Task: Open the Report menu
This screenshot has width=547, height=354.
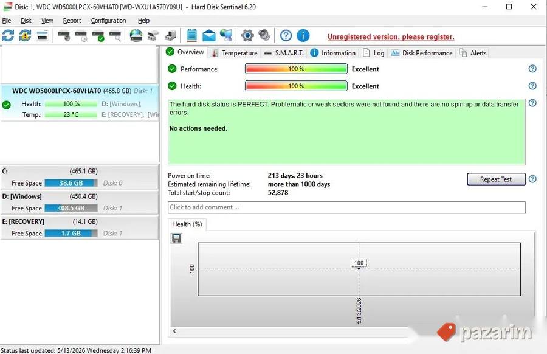Action: tap(72, 21)
